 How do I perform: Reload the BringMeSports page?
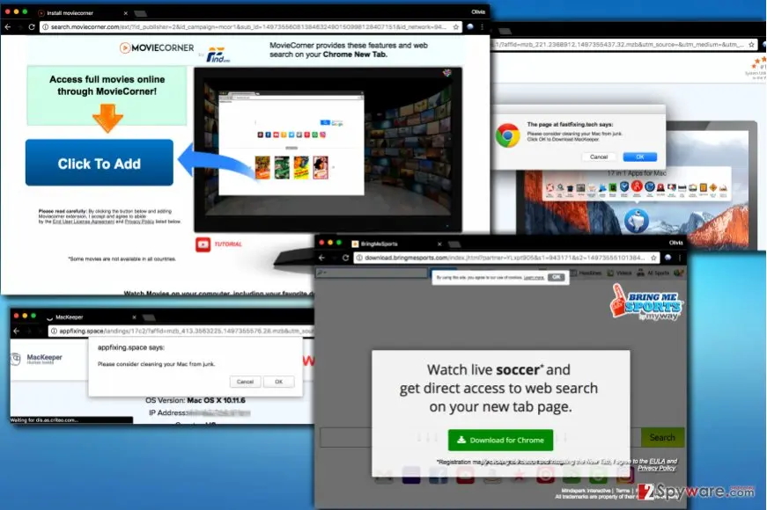pyautogui.click(x=345, y=258)
